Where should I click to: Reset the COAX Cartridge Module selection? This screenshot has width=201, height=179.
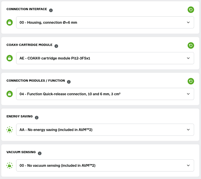[191, 46]
